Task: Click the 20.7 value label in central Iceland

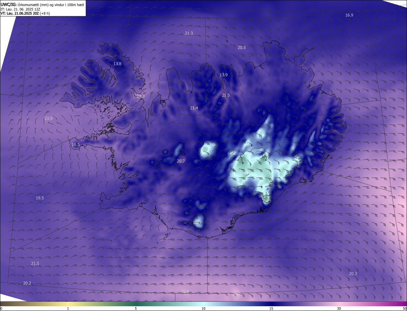Action: 181,161
